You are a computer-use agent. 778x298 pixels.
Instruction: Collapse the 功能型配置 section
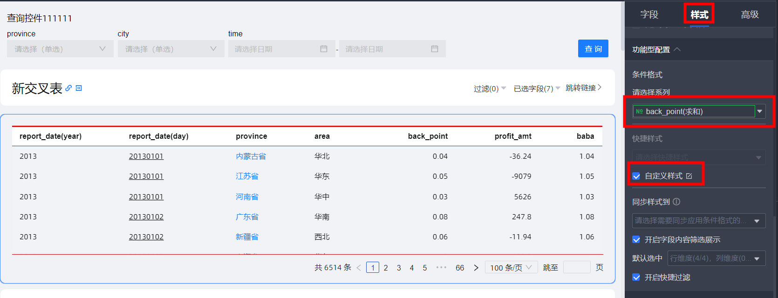(x=677, y=49)
